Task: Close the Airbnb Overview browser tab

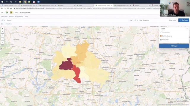Action: click(x=112, y=5)
